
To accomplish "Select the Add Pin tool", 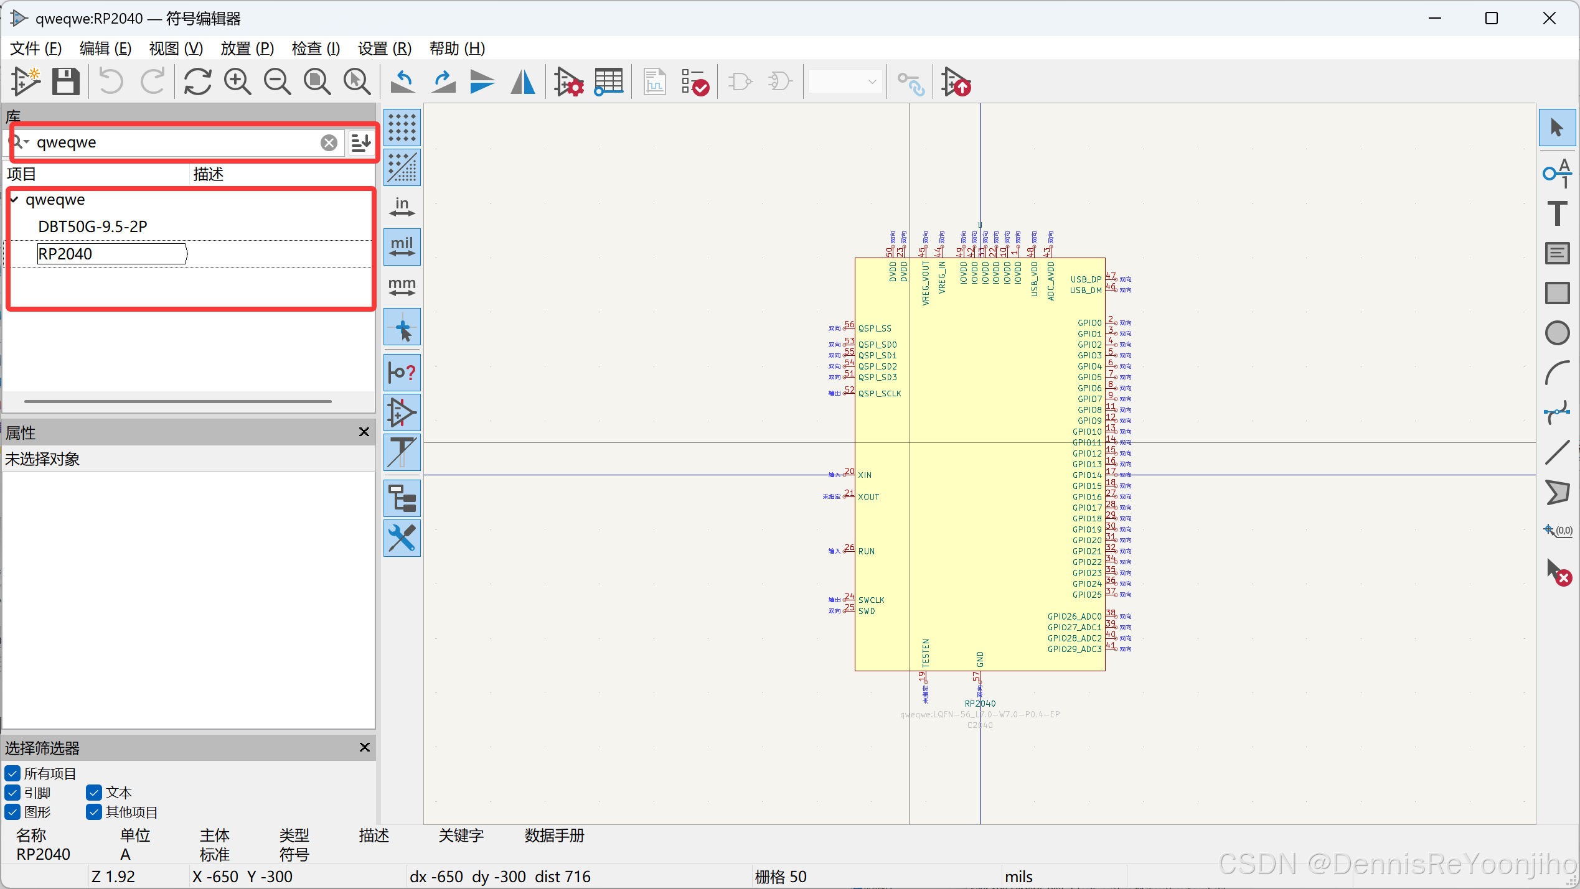I will coord(1557,174).
